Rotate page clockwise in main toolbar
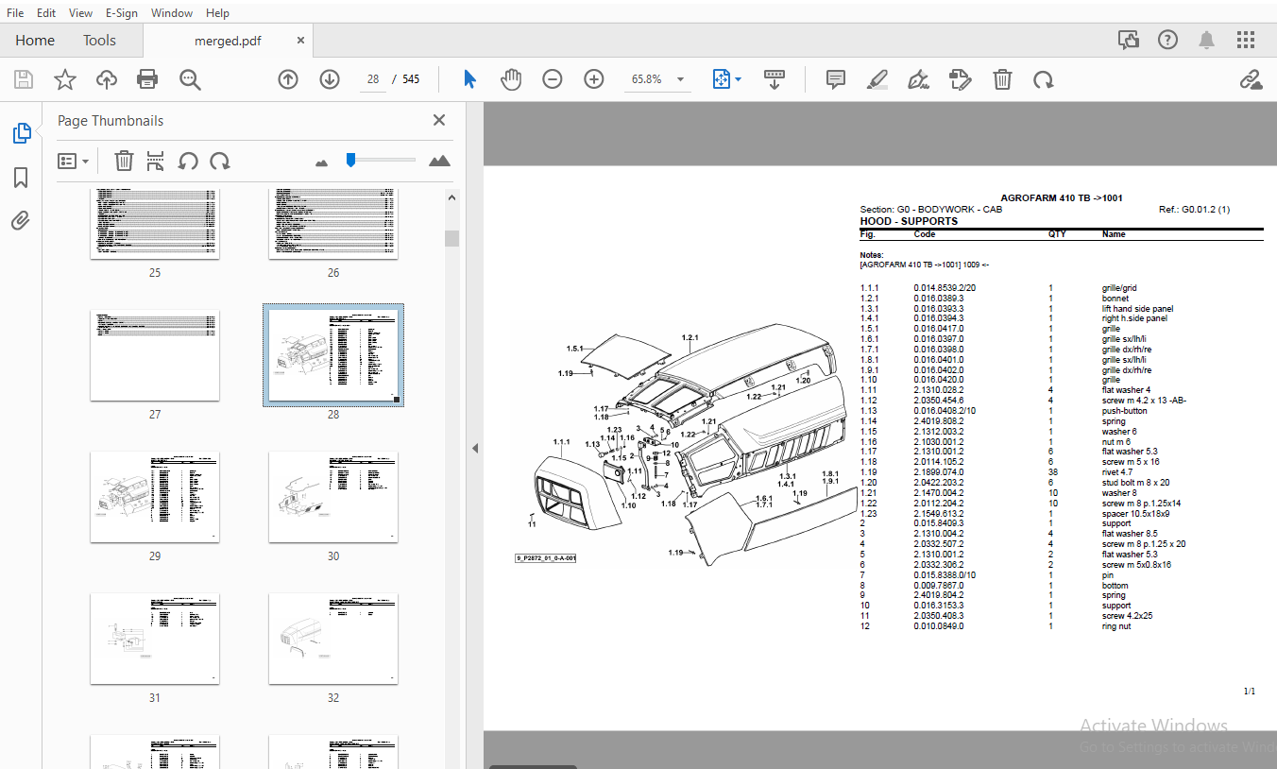The height and width of the screenshot is (769, 1277). click(1044, 79)
